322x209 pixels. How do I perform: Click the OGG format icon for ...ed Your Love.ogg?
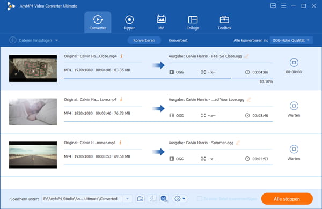pos(172,115)
